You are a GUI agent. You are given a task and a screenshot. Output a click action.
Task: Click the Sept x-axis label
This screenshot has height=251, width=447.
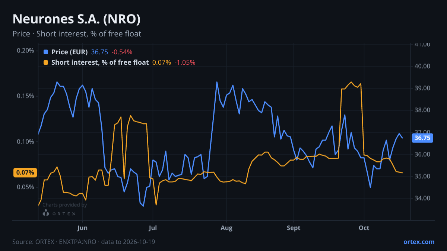(x=294, y=228)
